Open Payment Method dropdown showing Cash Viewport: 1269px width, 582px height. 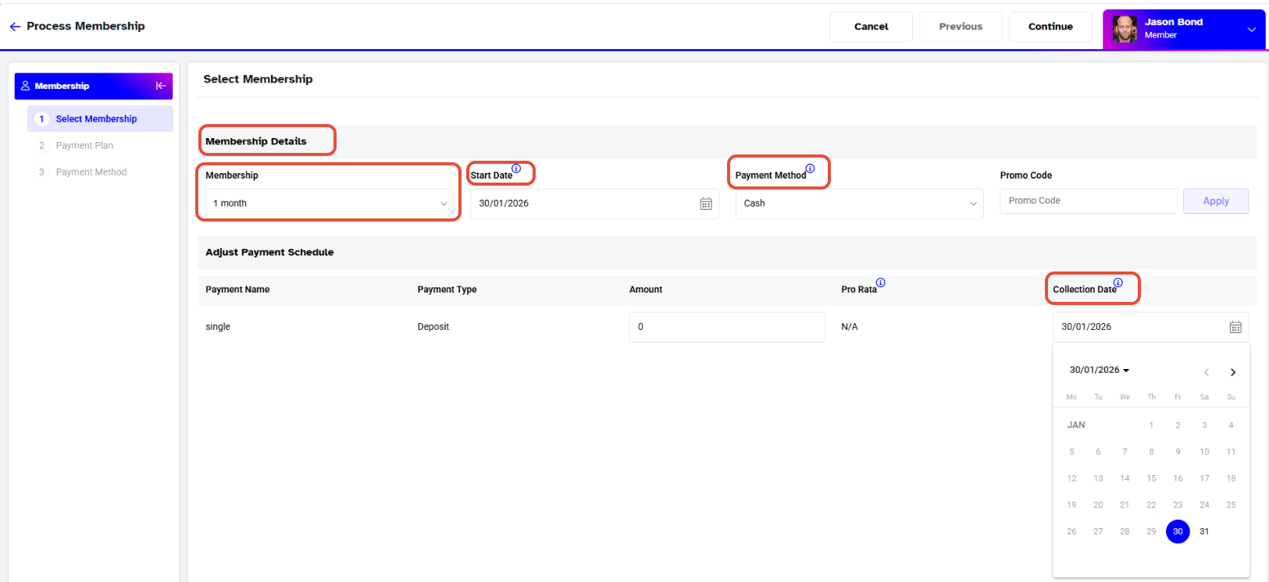pos(859,204)
